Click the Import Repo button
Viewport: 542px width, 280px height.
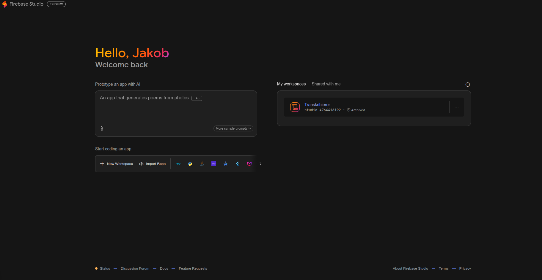(x=153, y=164)
